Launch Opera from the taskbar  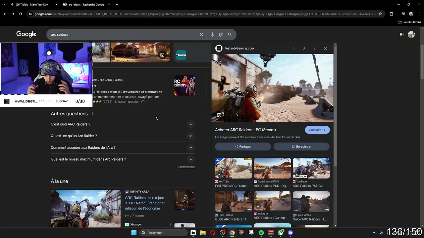212,233
